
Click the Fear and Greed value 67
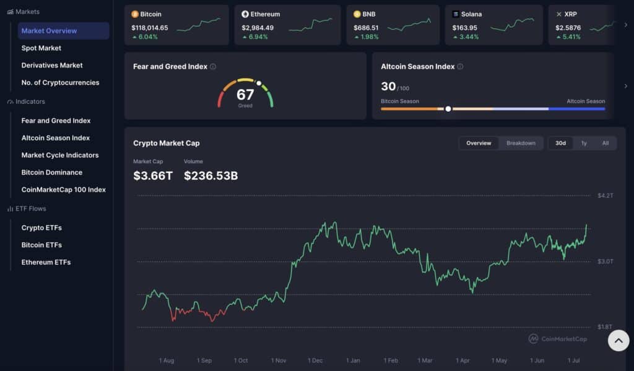click(245, 95)
